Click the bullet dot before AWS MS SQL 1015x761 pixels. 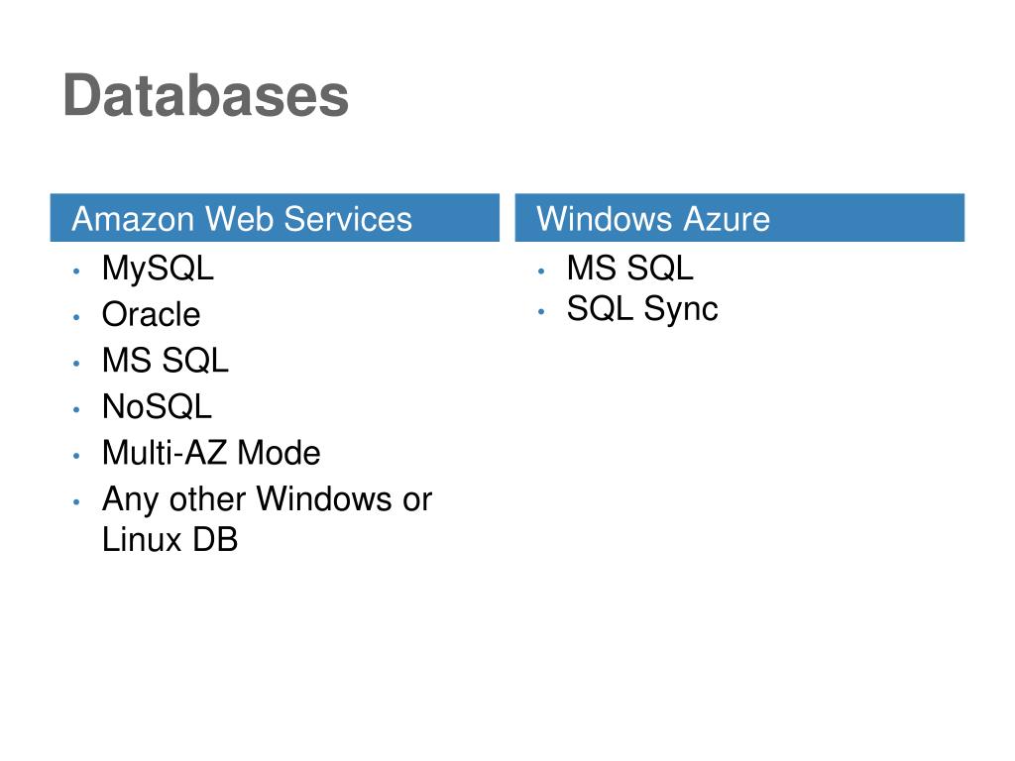pos(76,364)
